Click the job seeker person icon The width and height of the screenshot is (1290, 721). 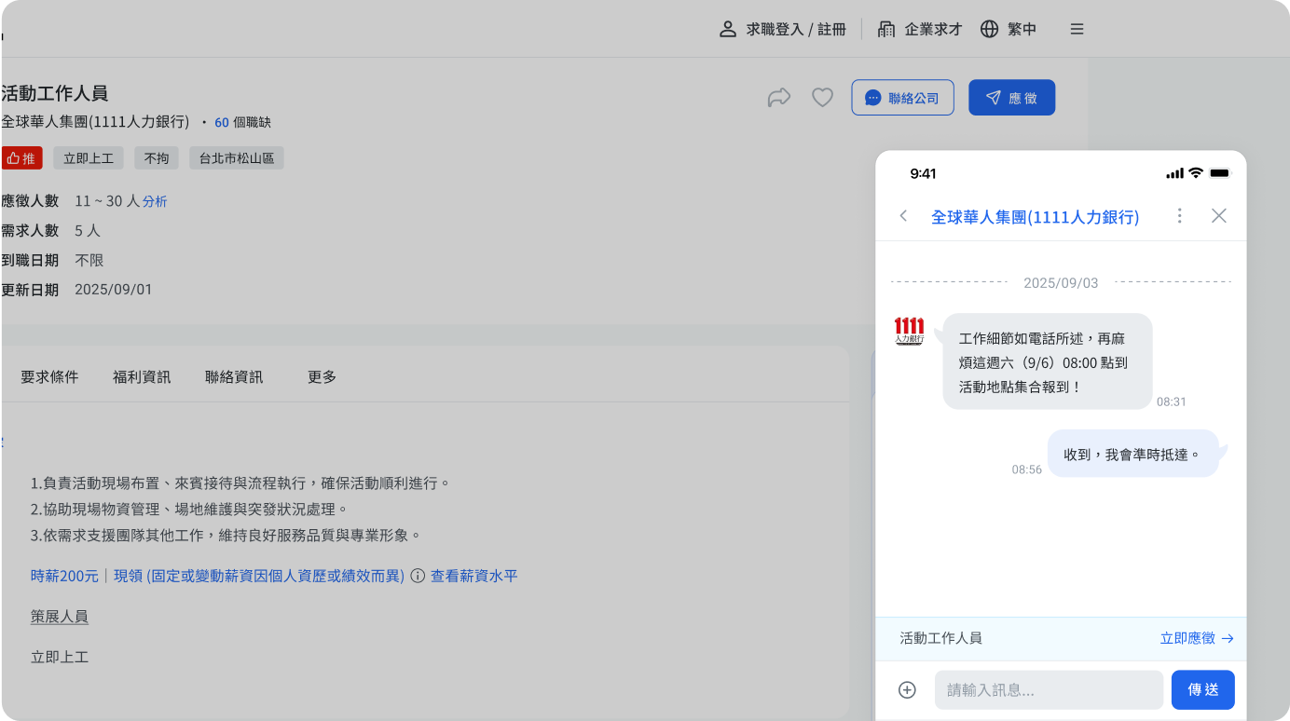pos(728,29)
